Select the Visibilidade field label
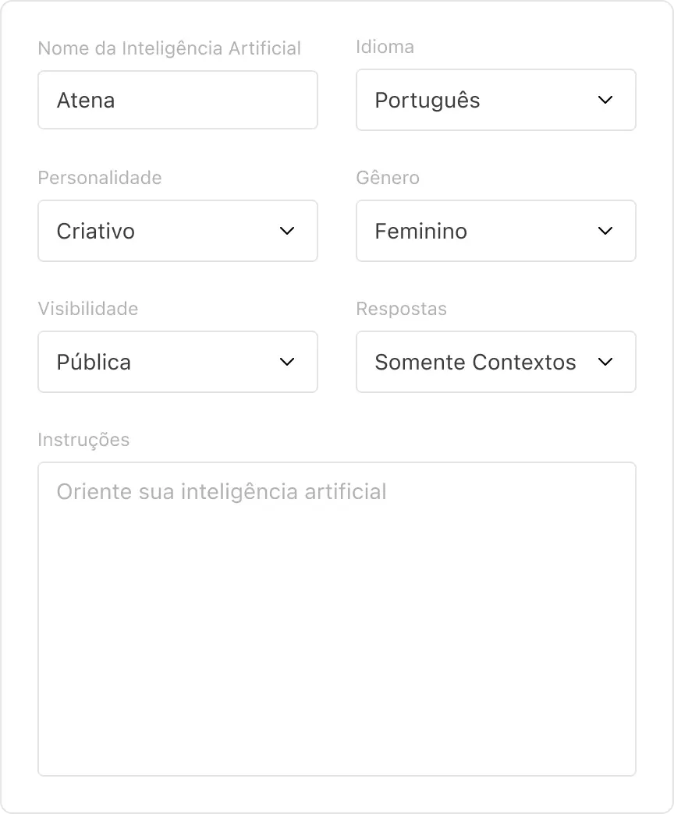Image resolution: width=674 pixels, height=814 pixels. coord(88,309)
